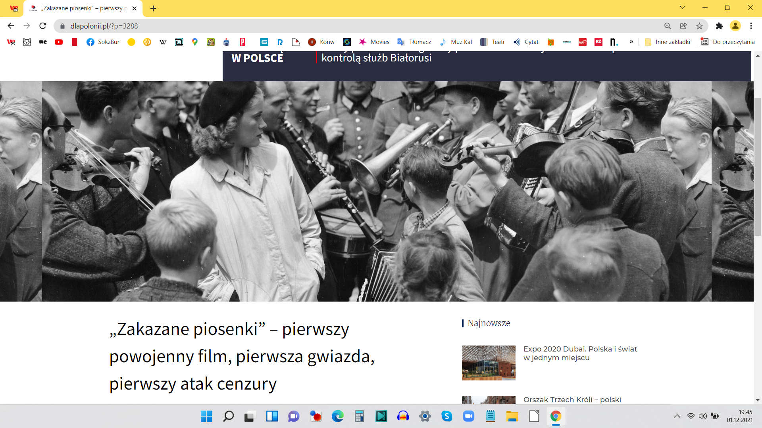Open Chrome profile avatar icon

[x=735, y=26]
